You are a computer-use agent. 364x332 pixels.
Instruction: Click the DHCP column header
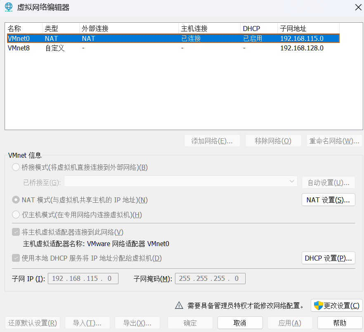(259, 28)
